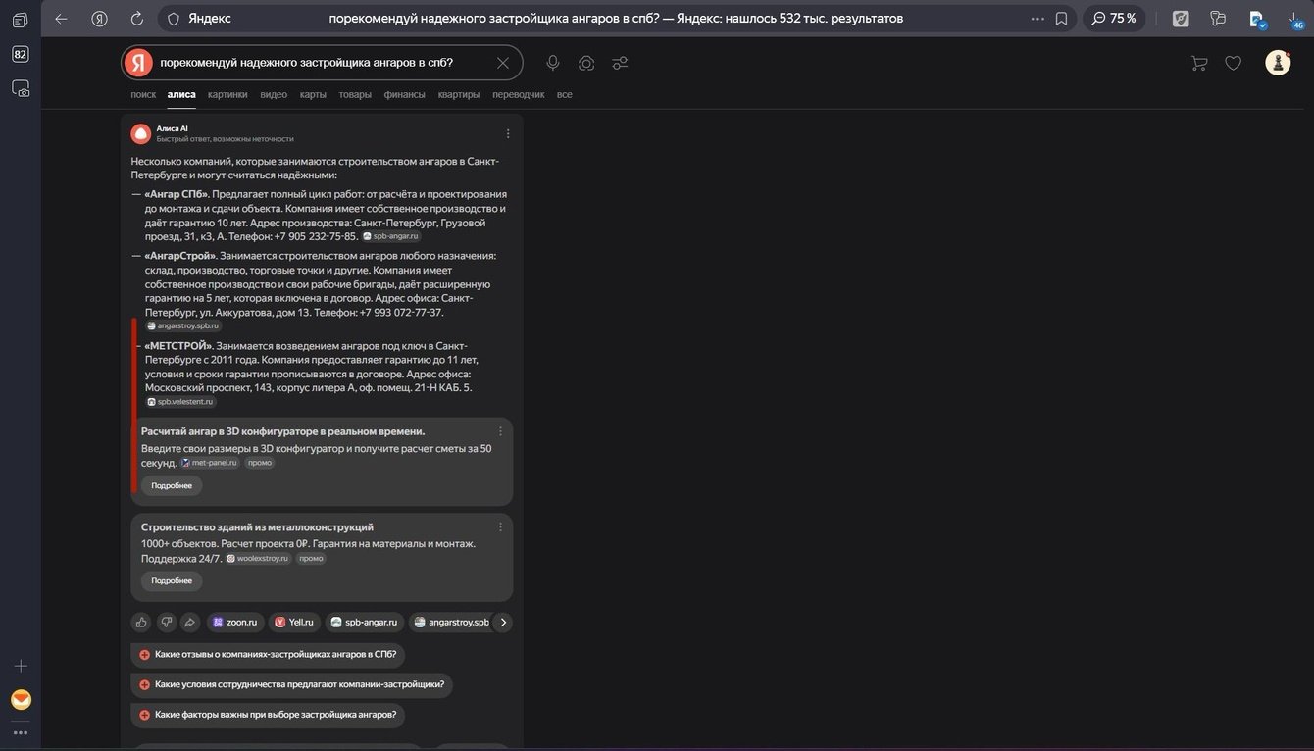Viewport: 1314px width, 751px height.
Task: Start voice search with the microphone
Action: coord(553,63)
